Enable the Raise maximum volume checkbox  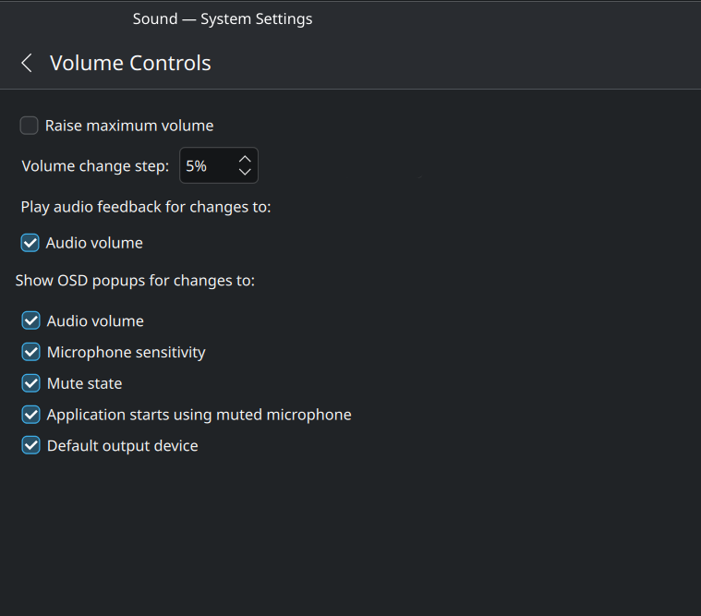(x=30, y=126)
